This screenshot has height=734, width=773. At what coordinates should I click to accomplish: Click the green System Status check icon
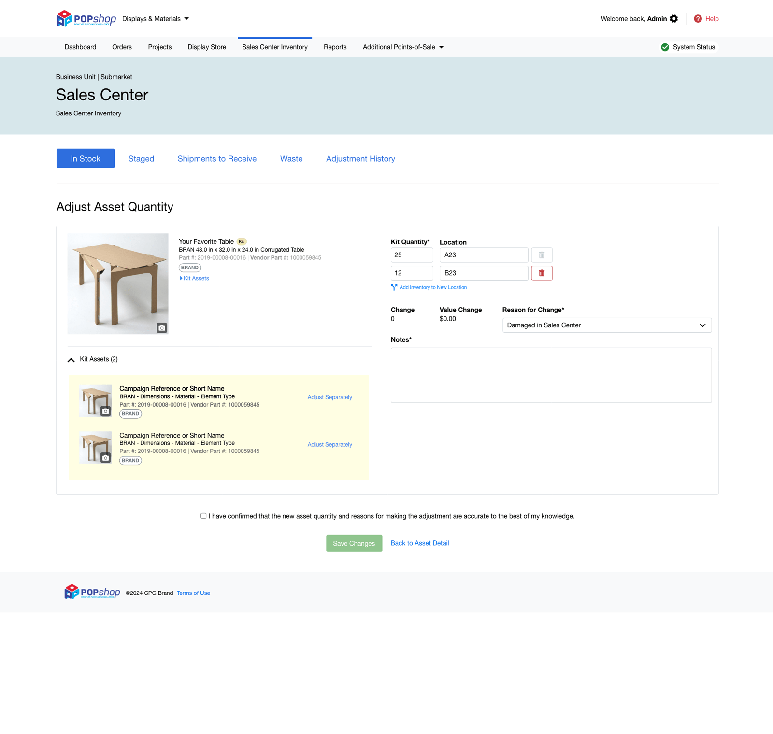665,47
